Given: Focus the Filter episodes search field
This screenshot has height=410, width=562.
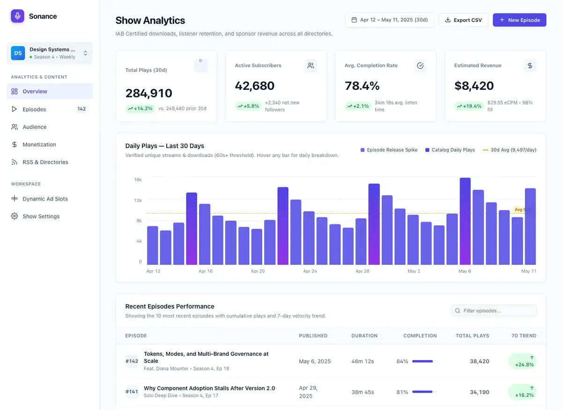Looking at the screenshot, I should 494,311.
